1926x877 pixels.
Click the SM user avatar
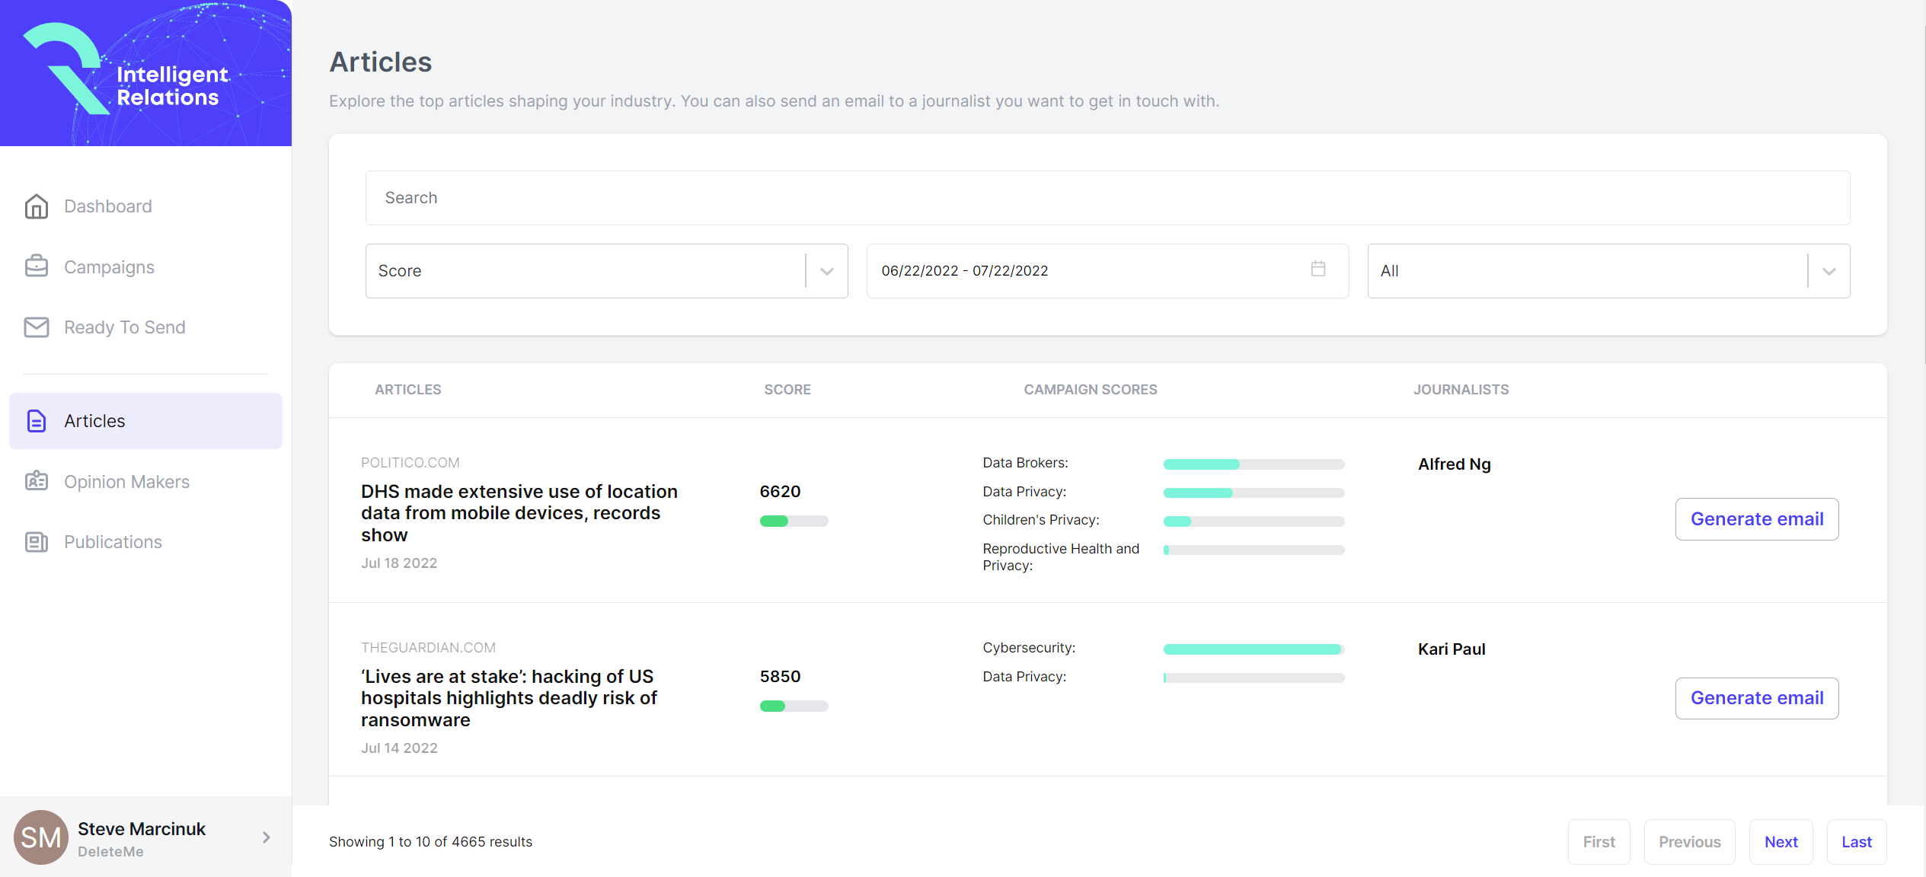[40, 837]
